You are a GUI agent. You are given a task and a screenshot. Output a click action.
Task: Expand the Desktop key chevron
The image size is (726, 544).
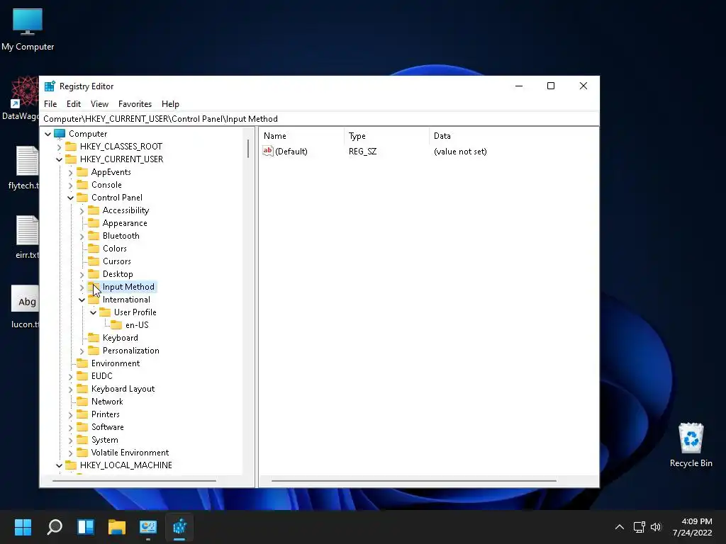[82, 275]
